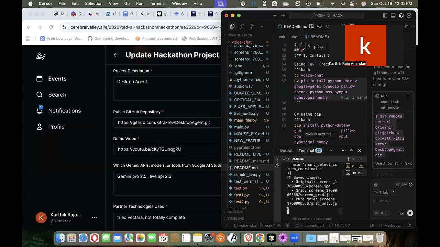The height and width of the screenshot is (247, 440).
Task: Open errors and warnings in status bar
Action: 339,225
